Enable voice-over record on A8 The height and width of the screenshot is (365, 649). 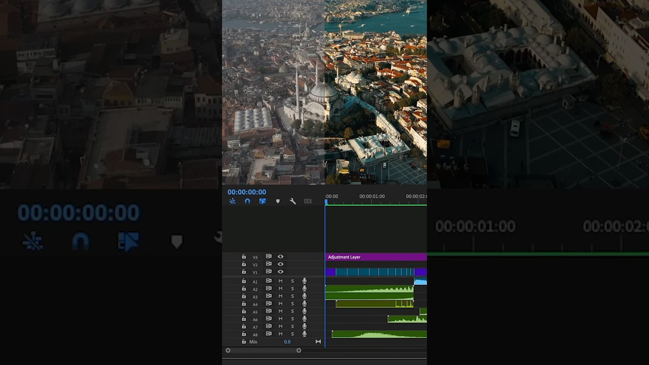click(304, 334)
